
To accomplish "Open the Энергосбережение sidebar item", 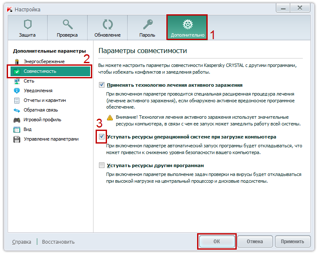I will [17, 61].
